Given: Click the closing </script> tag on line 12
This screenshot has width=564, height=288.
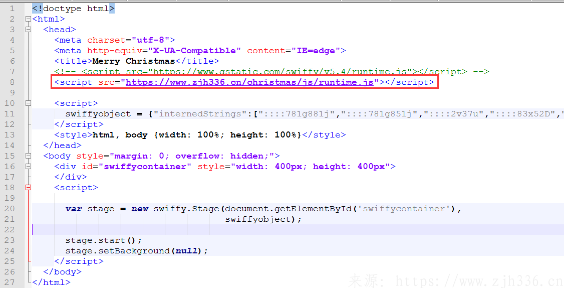Looking at the screenshot, I should 79,124.
